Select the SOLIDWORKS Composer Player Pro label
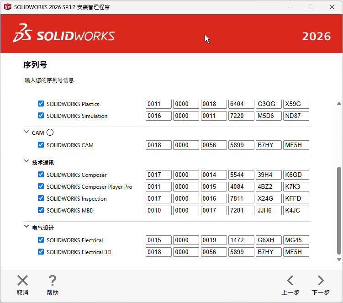The image size is (343, 303). [90, 187]
